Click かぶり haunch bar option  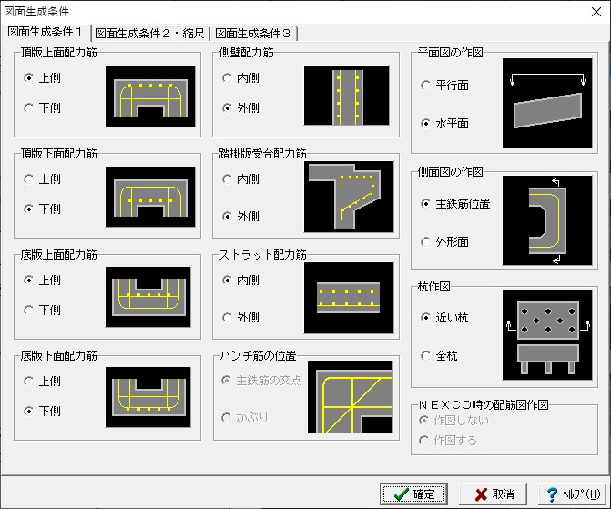[x=245, y=418]
